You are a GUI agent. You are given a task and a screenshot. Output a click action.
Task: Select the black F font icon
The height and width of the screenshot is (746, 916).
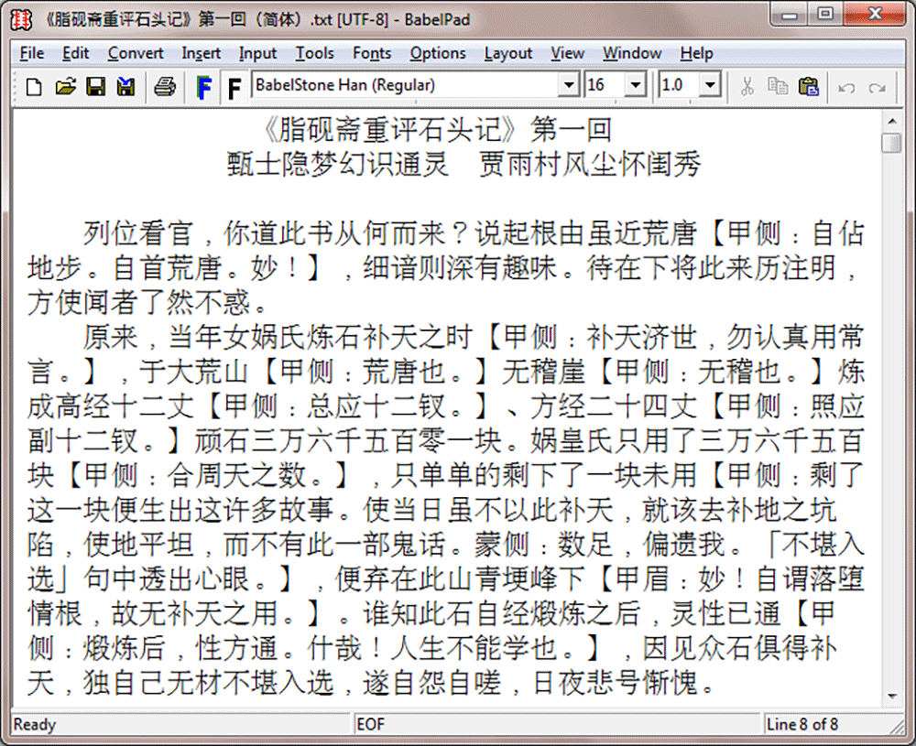[234, 85]
